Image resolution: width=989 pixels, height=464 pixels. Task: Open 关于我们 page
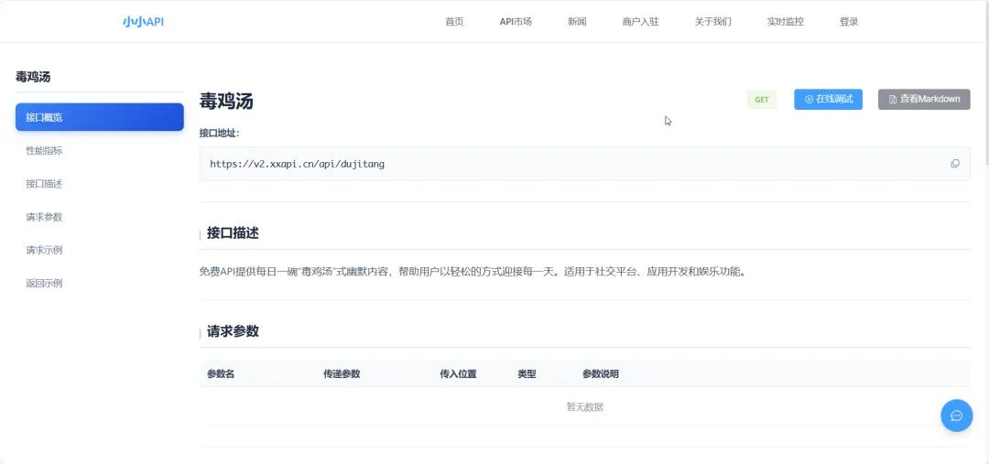point(712,21)
